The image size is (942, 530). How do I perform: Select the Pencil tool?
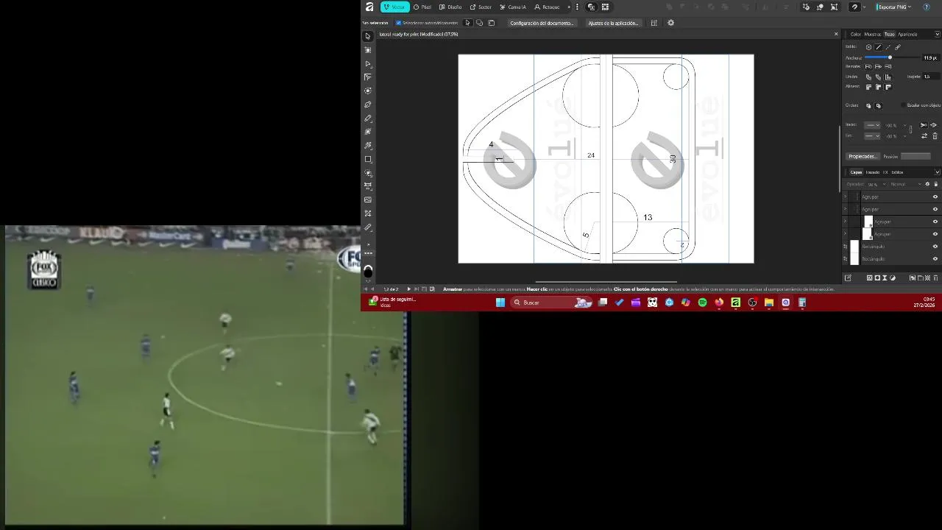click(x=368, y=119)
